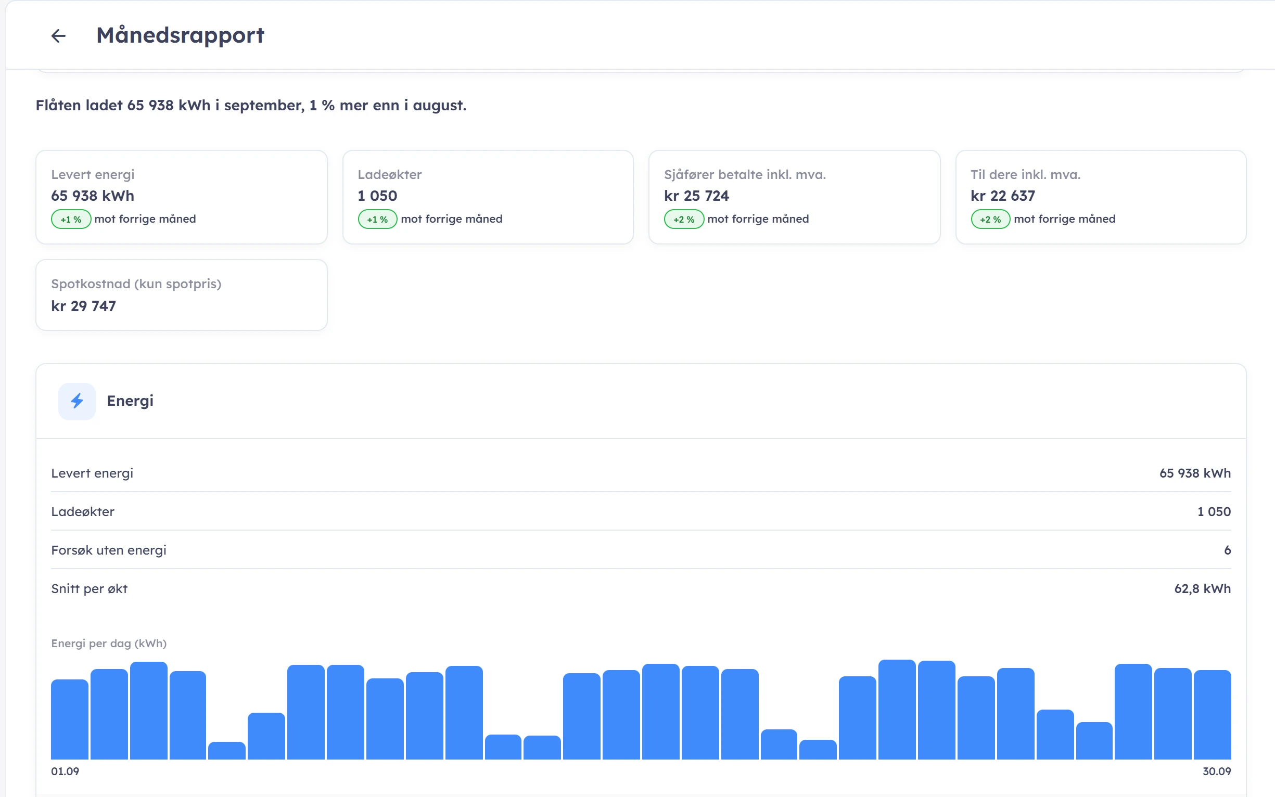Screen dimensions: 1275x797
Task: Click the +2 % badge under Sjåfører betalte
Action: click(684, 220)
